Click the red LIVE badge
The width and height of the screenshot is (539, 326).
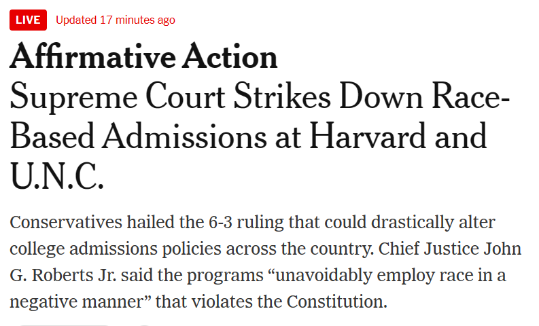(x=28, y=20)
